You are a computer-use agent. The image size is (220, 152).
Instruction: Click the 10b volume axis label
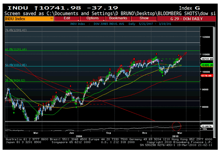point(204,129)
